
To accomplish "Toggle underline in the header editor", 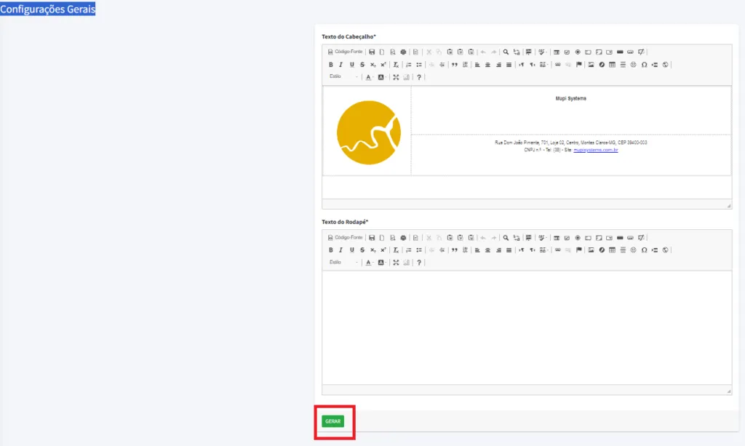I will 351,65.
